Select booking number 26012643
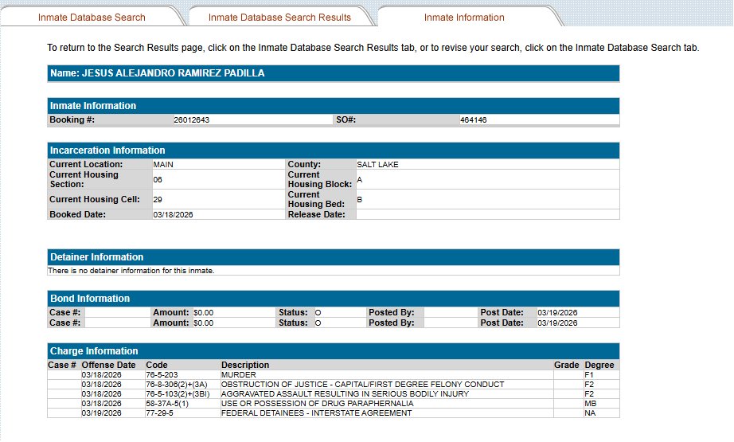Viewport: 734px width, 442px height. point(191,120)
